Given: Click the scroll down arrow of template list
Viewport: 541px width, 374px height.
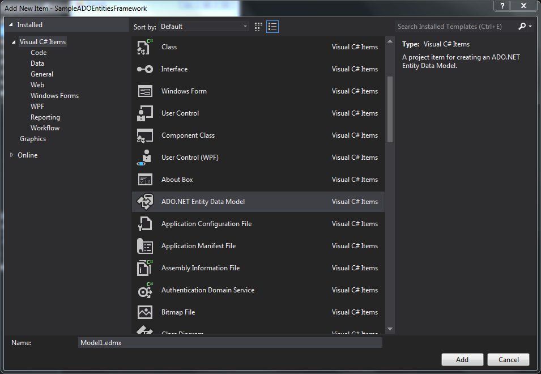Looking at the screenshot, I should (x=390, y=329).
